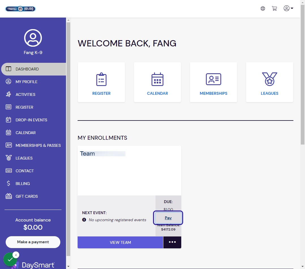This screenshot has width=305, height=269.
Task: Click the Fang K-9 profile avatar
Action: pyautogui.click(x=33, y=38)
